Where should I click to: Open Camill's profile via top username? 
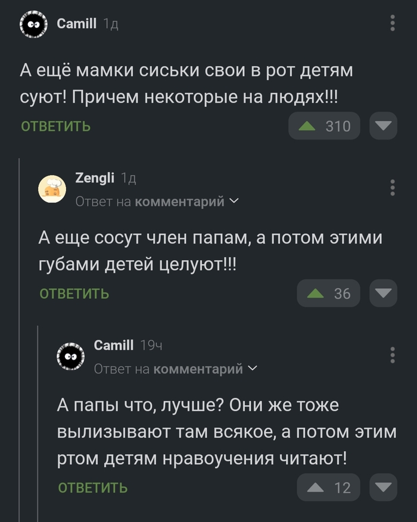click(x=76, y=23)
